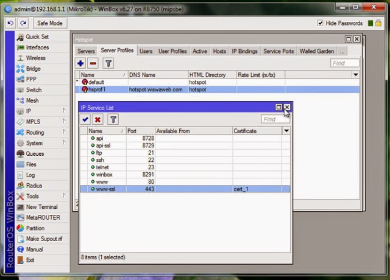Select the default server profile row
This screenshot has height=280, width=390.
click(x=218, y=82)
